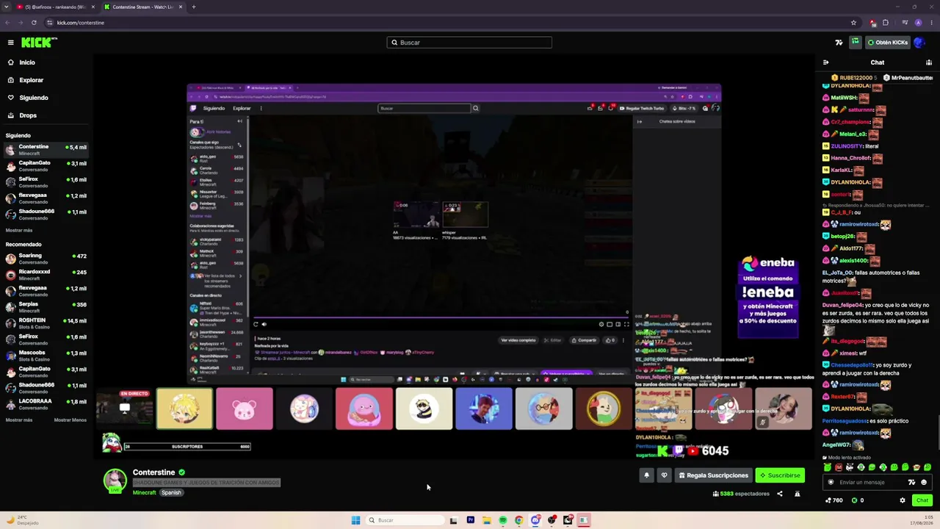Click Conterstine's channel avatar below the video
The width and height of the screenshot is (940, 529).
(115, 481)
